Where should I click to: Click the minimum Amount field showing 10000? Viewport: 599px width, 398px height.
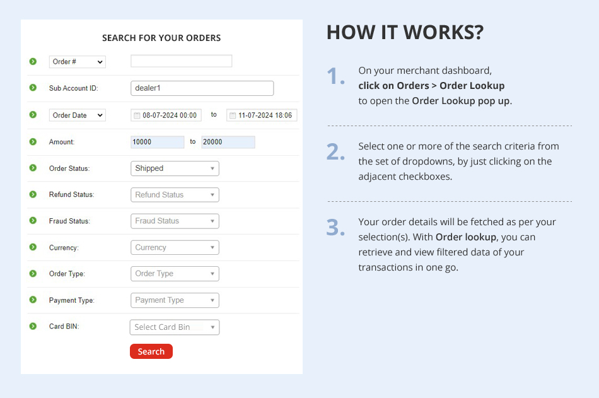tap(158, 142)
